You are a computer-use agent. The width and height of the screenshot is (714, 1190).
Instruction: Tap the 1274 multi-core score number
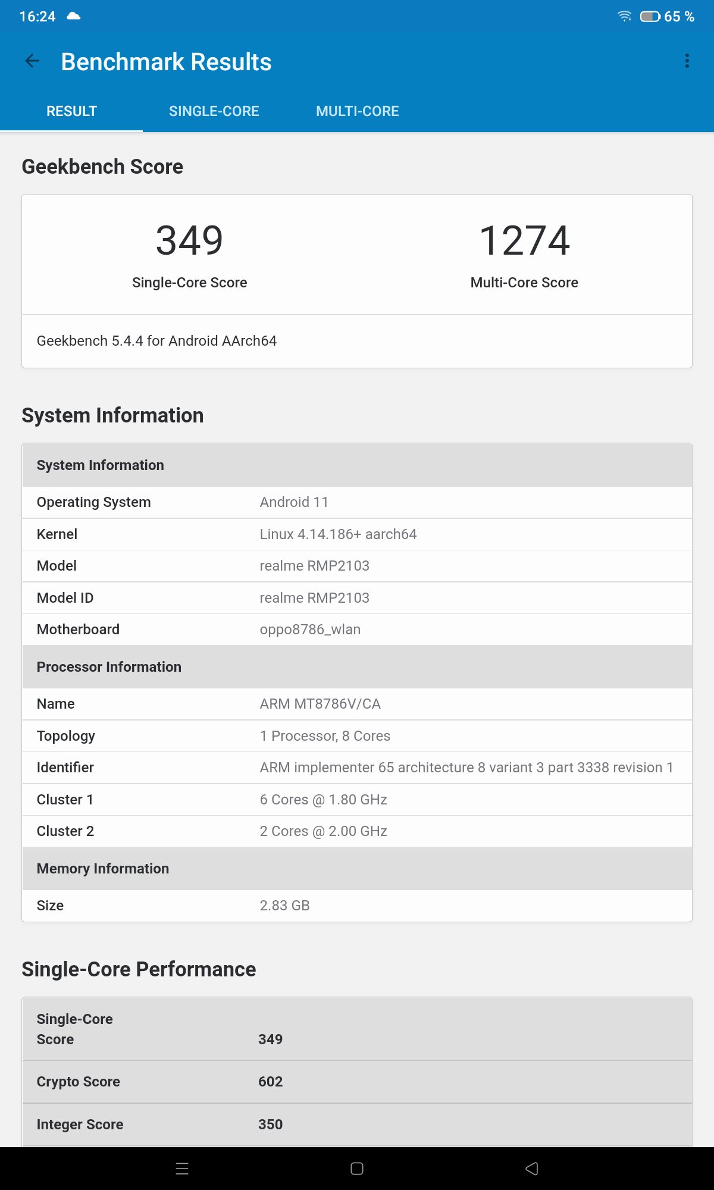pos(524,240)
